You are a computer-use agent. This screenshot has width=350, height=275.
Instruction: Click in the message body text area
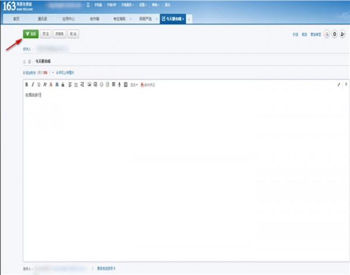186,176
